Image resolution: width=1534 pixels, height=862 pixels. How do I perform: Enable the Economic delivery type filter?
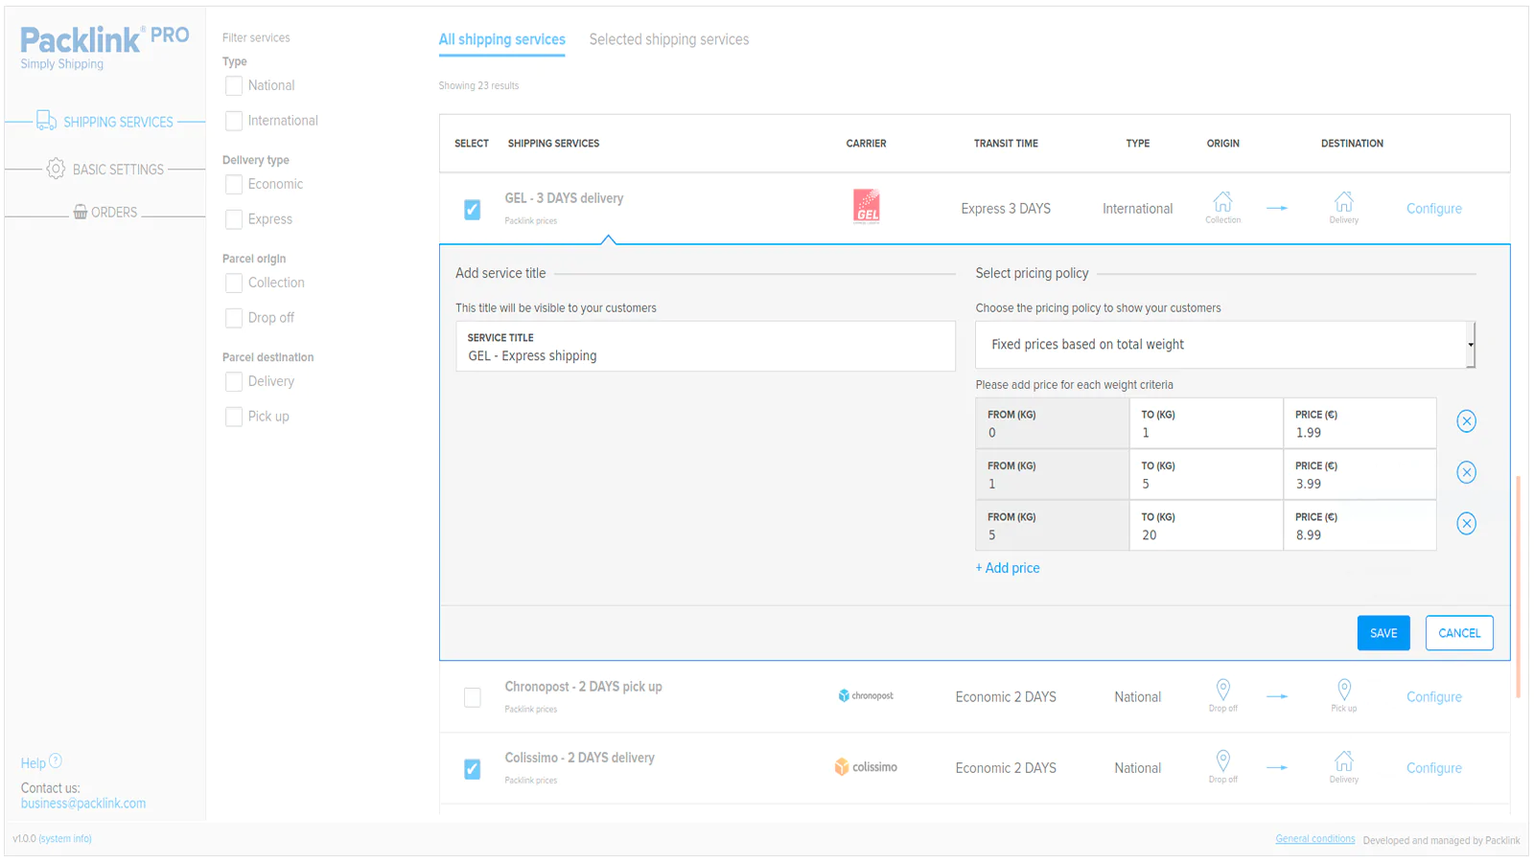pos(234,185)
